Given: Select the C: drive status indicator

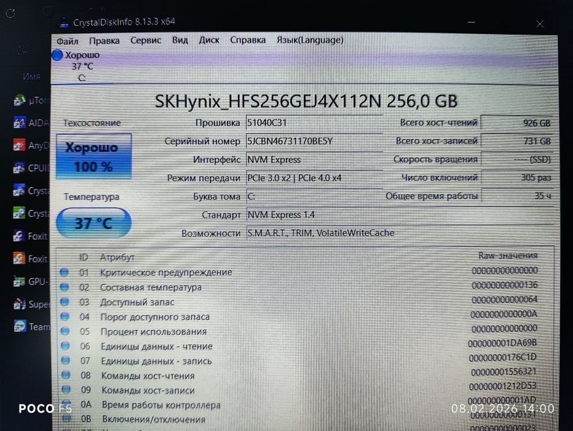Looking at the screenshot, I should [x=77, y=66].
